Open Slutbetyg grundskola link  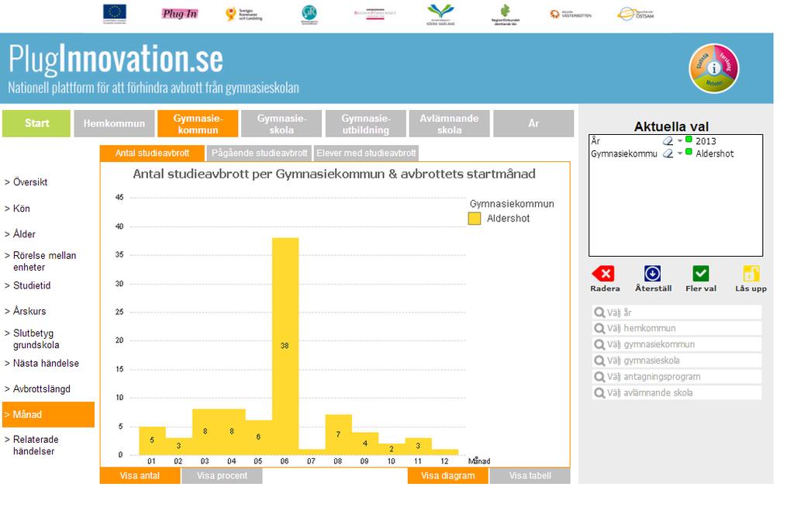coord(36,339)
